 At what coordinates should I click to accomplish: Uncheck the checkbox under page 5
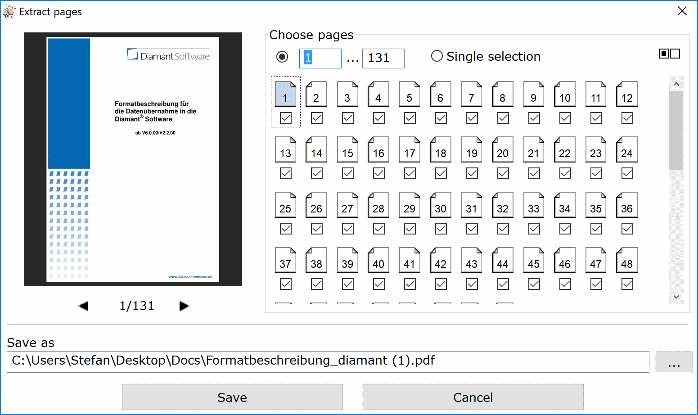[409, 118]
